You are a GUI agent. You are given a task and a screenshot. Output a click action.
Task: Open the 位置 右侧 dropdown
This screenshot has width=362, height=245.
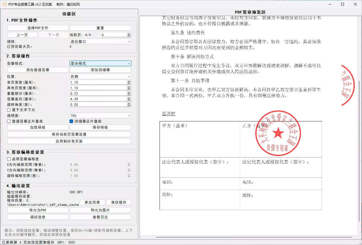pos(100,76)
